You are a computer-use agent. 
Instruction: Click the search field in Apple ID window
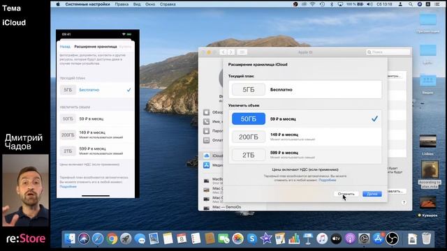click(388, 52)
